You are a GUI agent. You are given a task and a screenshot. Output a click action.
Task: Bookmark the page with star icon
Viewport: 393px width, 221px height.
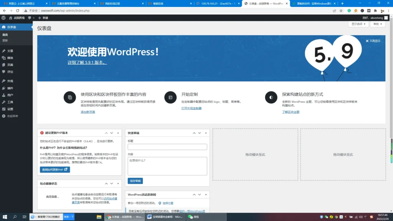(x=341, y=11)
